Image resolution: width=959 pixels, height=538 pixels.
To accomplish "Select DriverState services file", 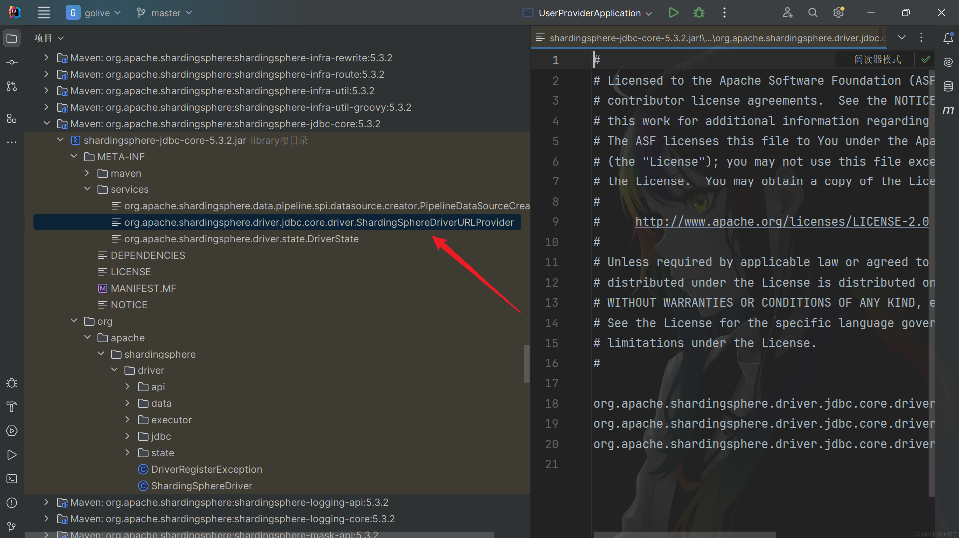I will point(241,239).
